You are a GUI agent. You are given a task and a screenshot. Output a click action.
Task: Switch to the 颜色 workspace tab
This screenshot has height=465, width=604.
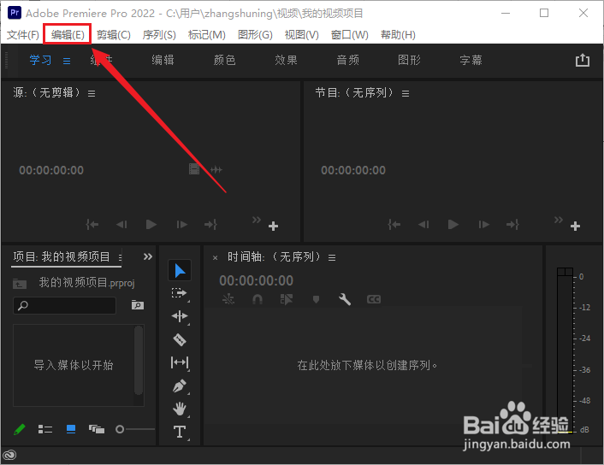coord(224,60)
